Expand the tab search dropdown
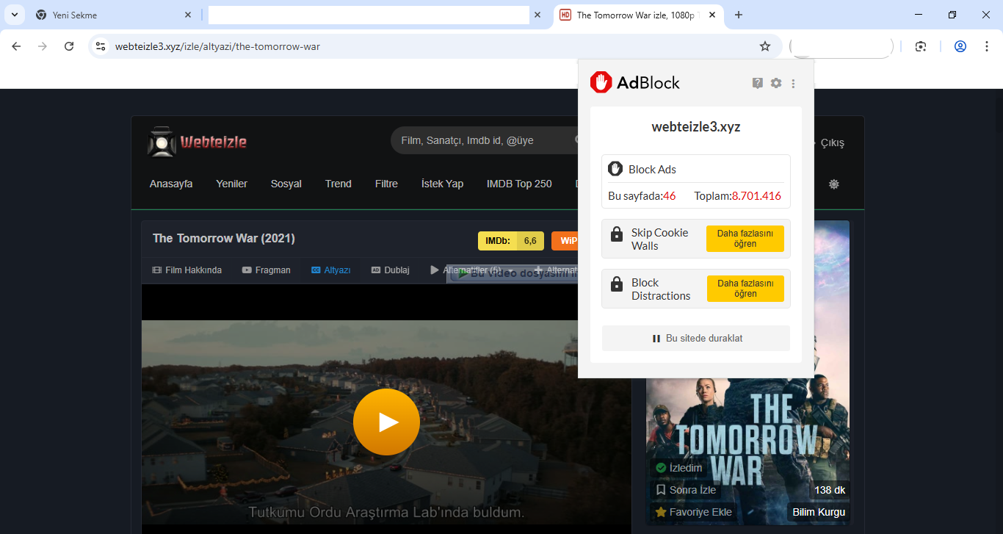 click(14, 15)
